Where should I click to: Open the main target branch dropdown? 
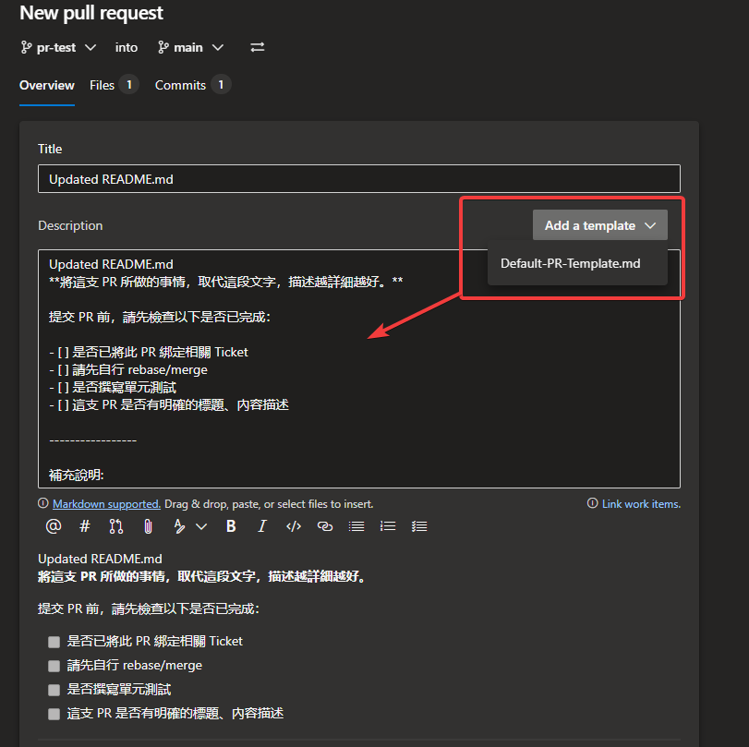tap(218, 47)
